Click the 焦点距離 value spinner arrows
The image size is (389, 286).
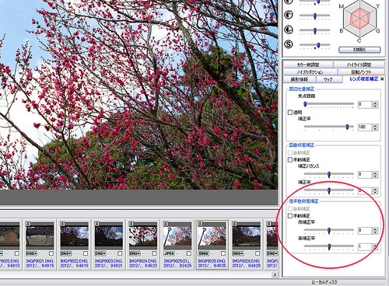click(375, 104)
